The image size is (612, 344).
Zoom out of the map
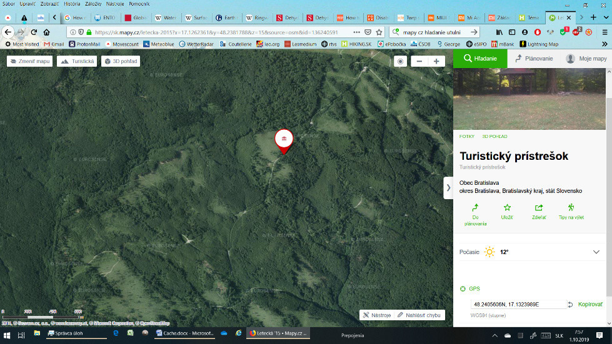click(419, 61)
